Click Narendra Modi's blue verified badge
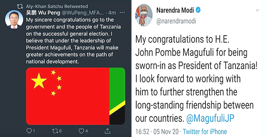Screen dimensions: 263x137 tap(198, 10)
